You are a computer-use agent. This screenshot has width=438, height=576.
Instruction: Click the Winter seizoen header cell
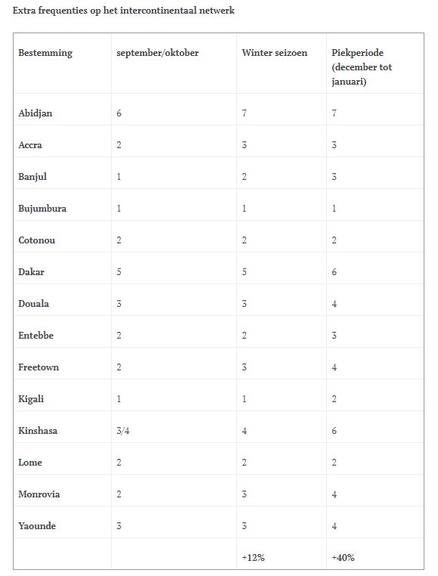[x=274, y=53]
